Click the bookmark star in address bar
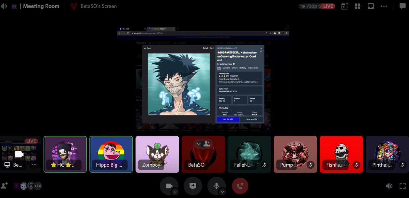Viewport: 409px width, 198px height. point(270,33)
